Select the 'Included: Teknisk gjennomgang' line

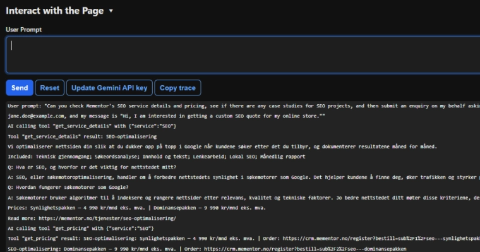tap(157, 157)
